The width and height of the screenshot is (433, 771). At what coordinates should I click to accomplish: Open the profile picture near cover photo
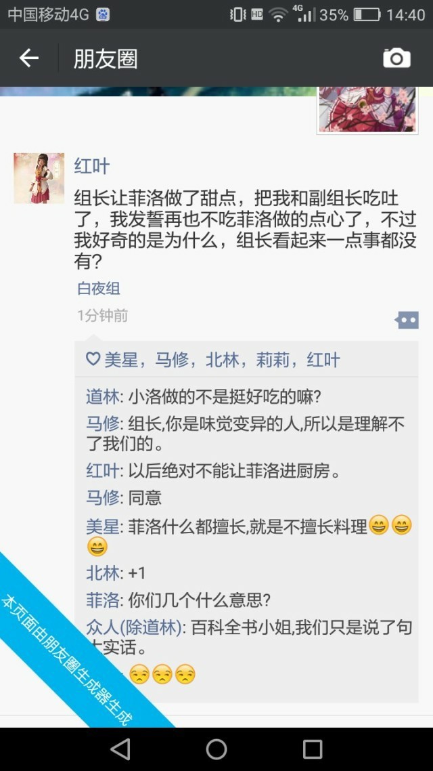click(367, 110)
